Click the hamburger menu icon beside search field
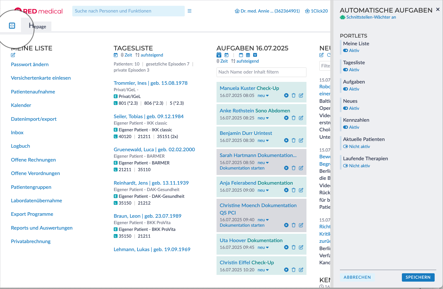The height and width of the screenshot is (289, 443). tap(190, 11)
